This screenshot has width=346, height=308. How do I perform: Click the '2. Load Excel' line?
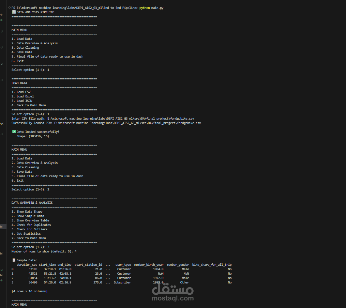click(23, 96)
